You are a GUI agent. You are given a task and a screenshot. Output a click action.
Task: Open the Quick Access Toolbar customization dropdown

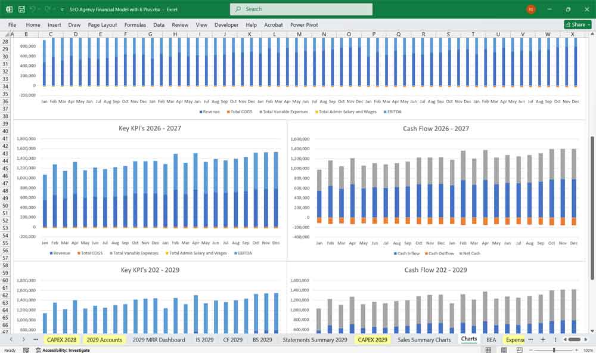60,10
